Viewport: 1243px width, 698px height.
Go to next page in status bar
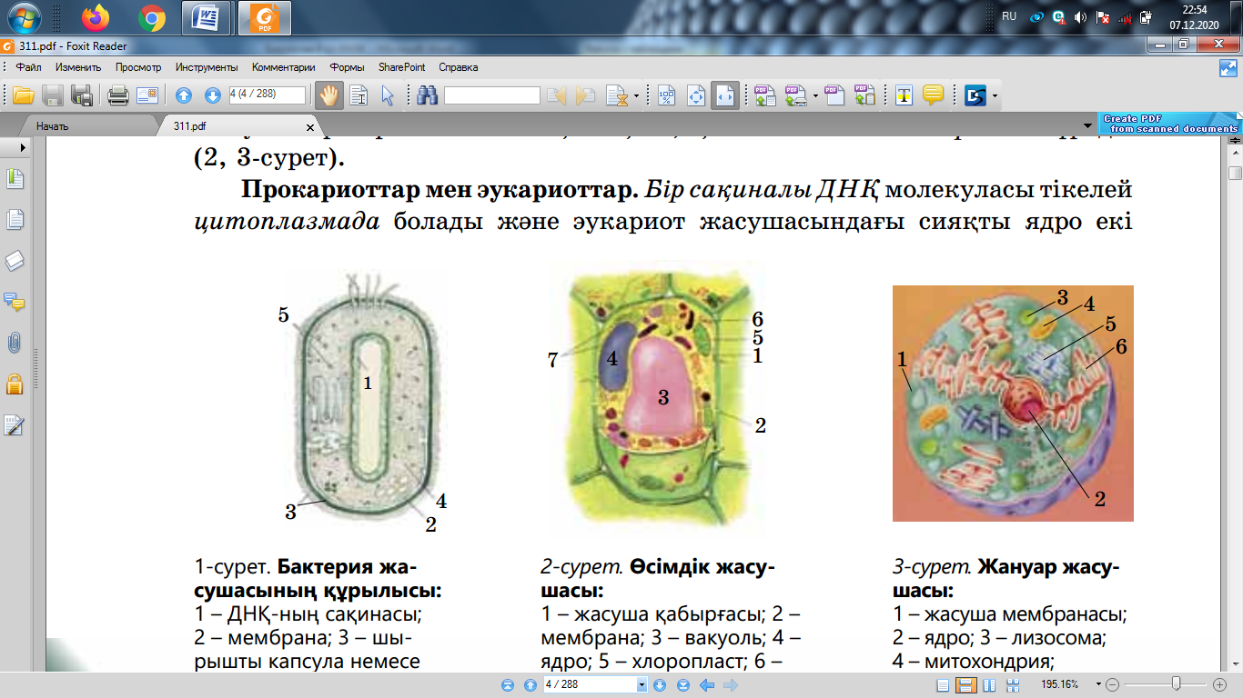click(x=660, y=684)
